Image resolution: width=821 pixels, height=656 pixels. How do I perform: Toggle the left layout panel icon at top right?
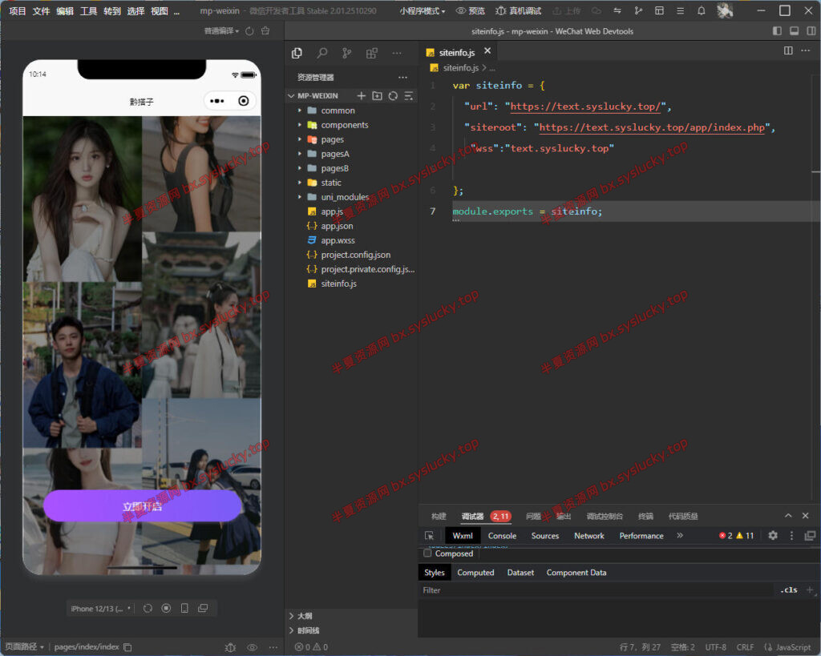click(x=777, y=31)
